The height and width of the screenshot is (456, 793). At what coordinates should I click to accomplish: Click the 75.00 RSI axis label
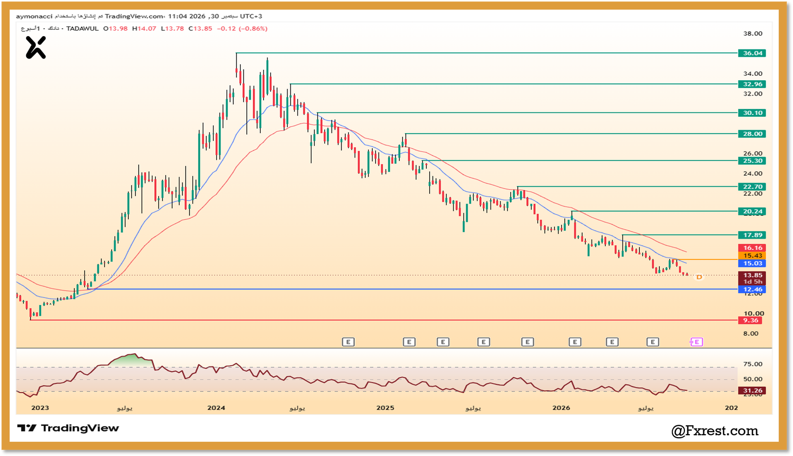pos(753,364)
